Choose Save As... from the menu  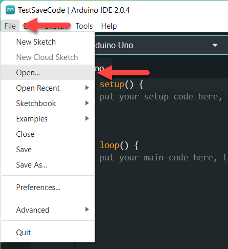(48, 165)
